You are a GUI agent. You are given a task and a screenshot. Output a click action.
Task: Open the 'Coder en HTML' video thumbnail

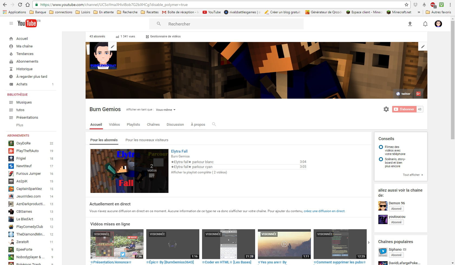click(229, 244)
